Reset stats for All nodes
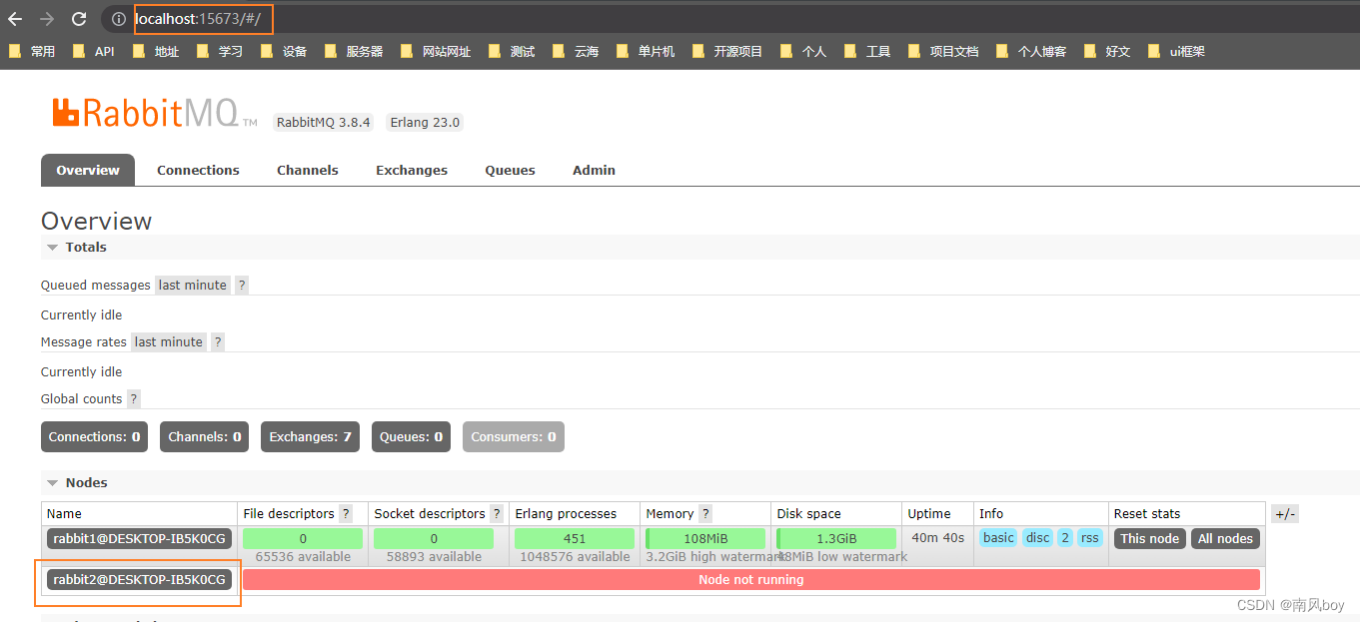Image resolution: width=1360 pixels, height=622 pixels. pyautogui.click(x=1225, y=538)
